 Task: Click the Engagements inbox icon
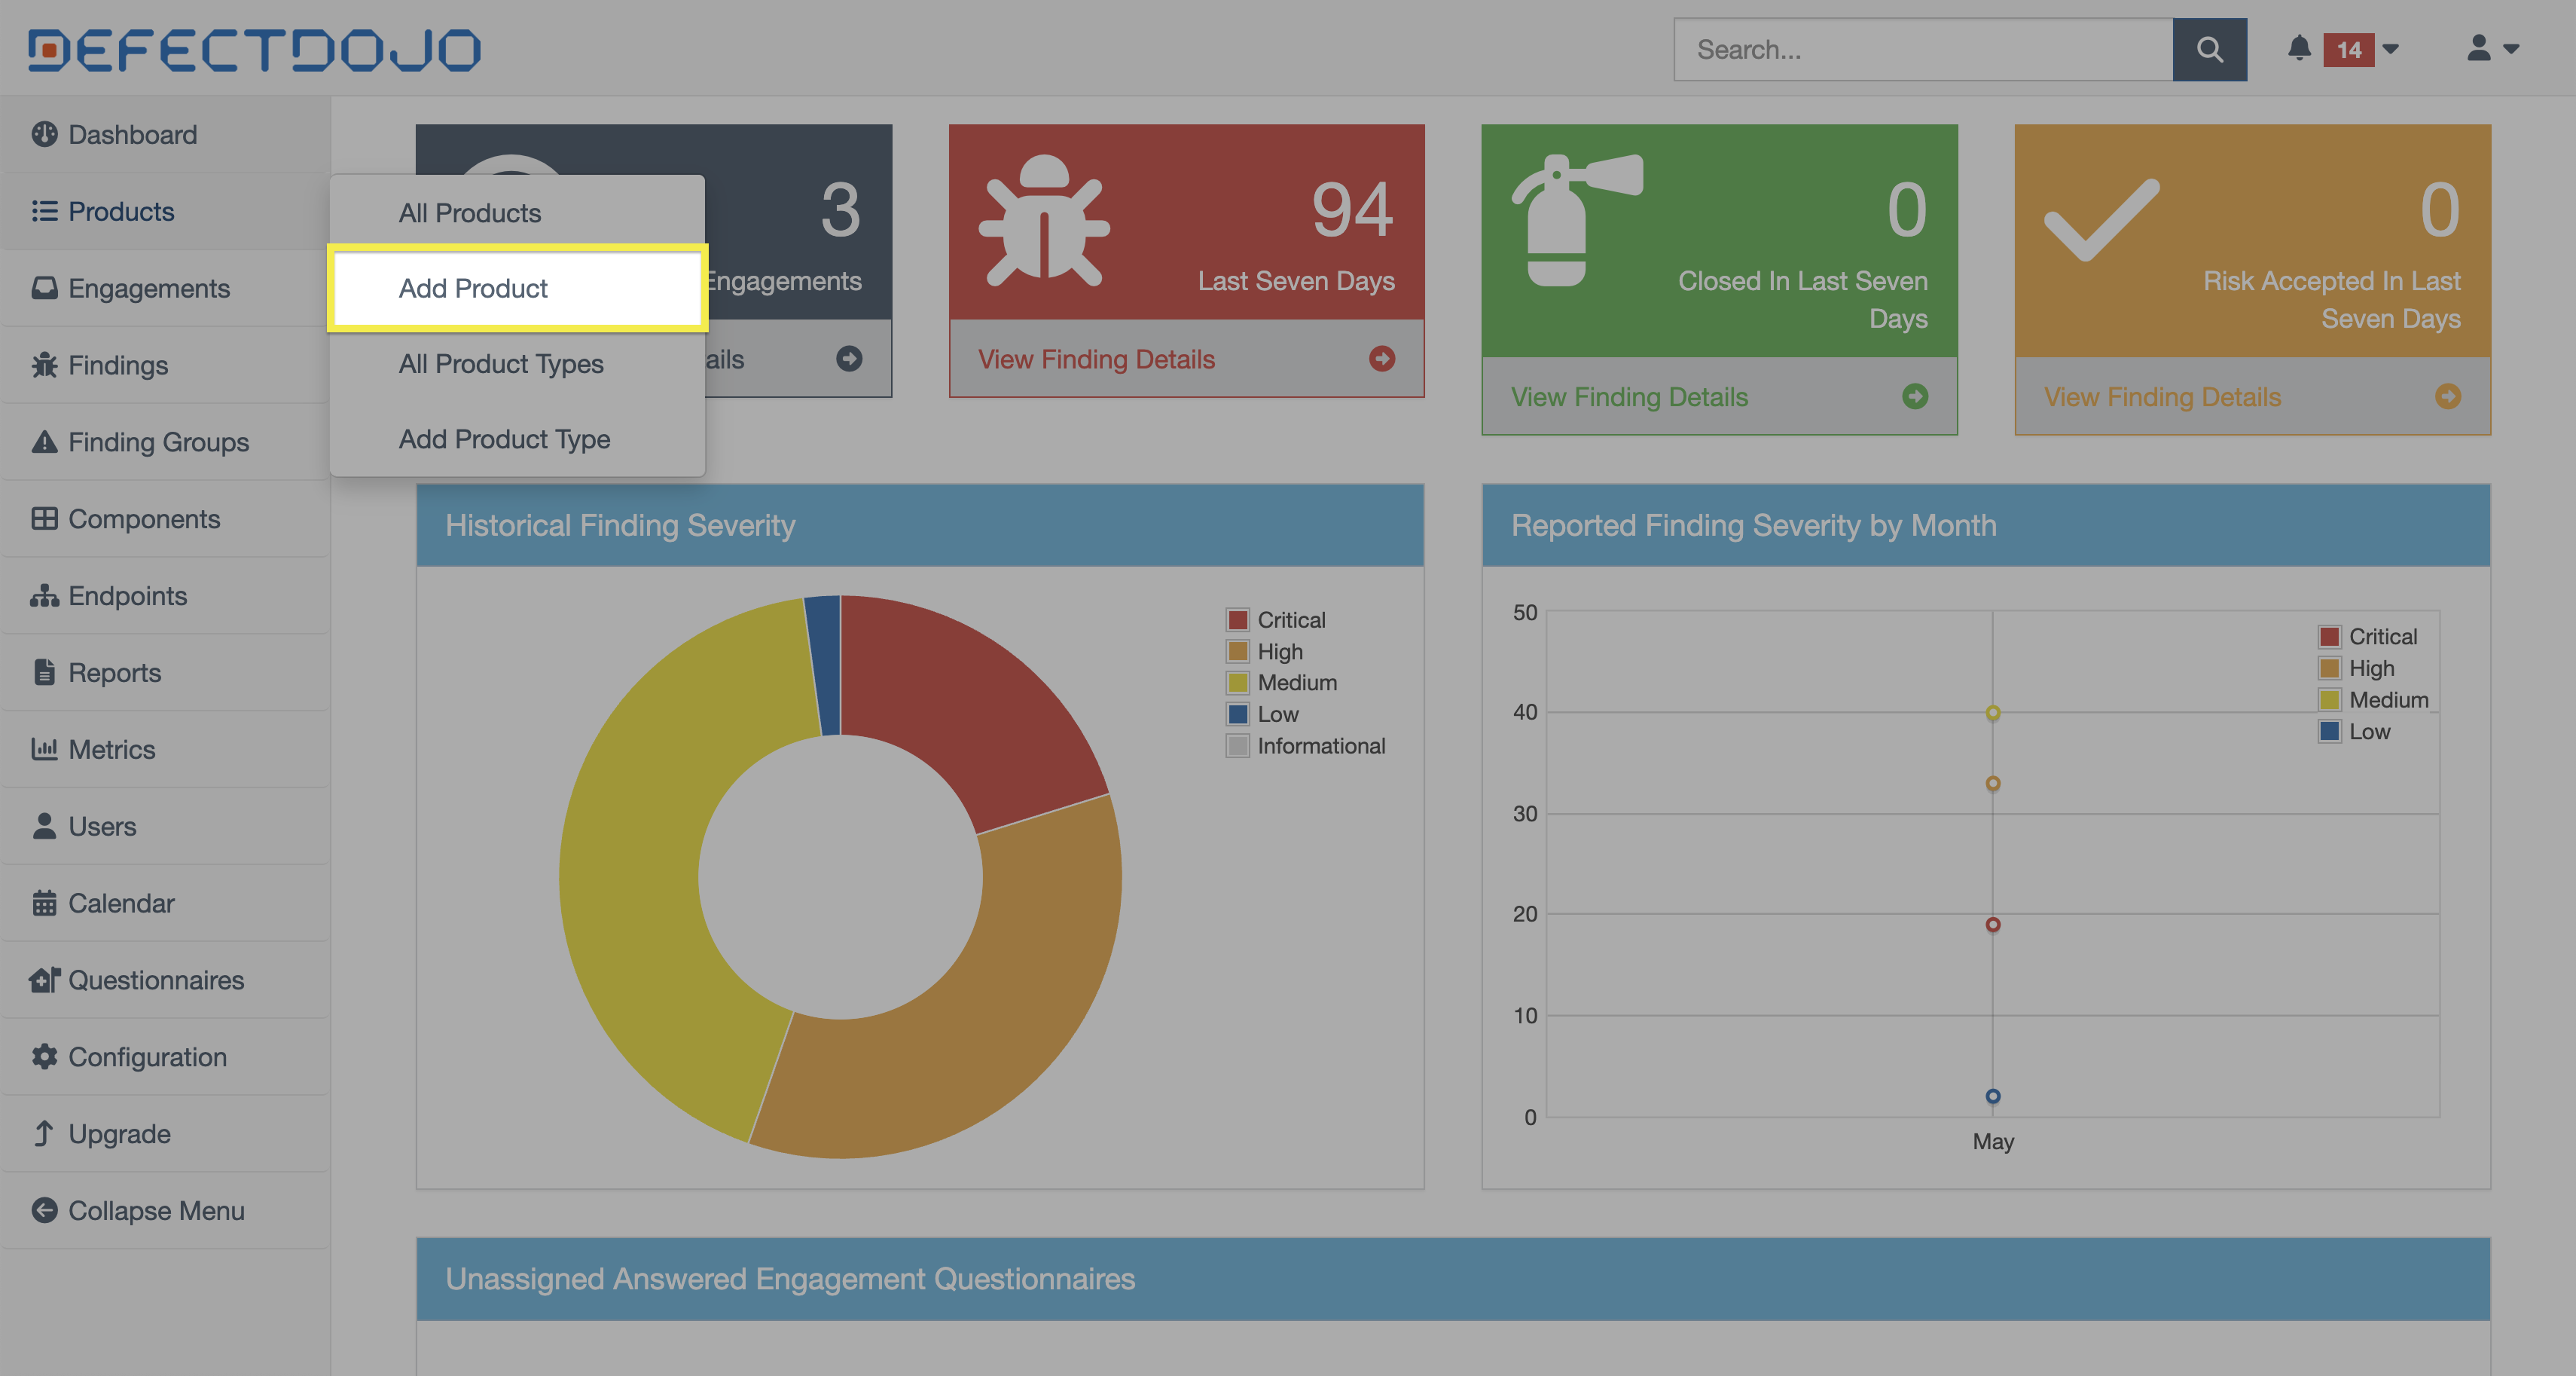click(44, 288)
